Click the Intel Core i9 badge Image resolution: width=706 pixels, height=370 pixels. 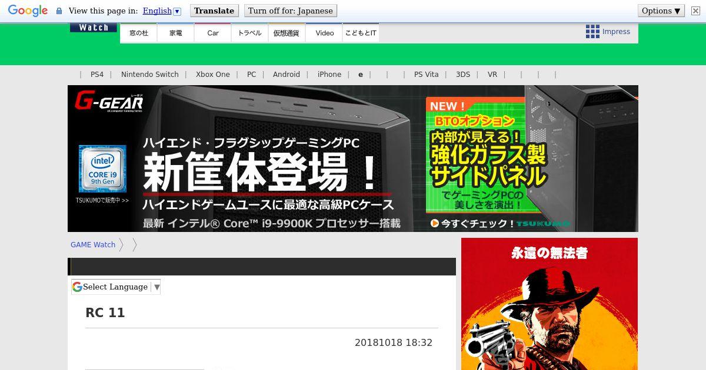pos(103,169)
